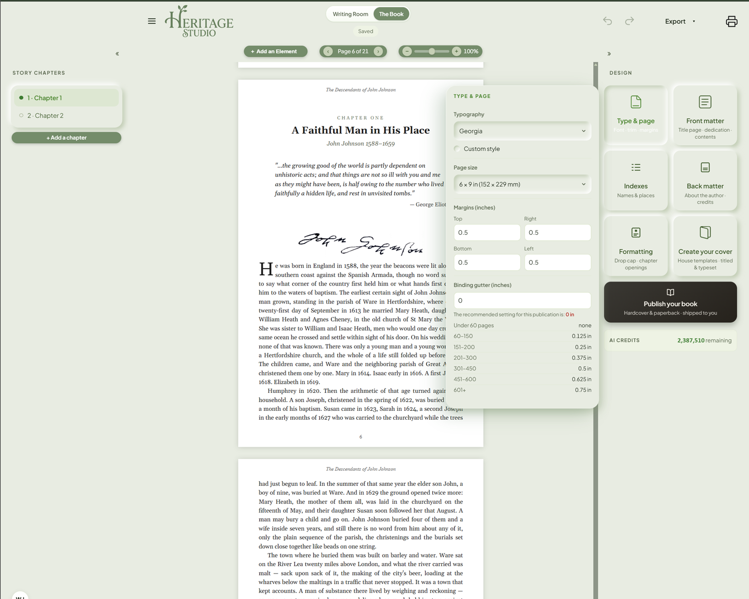Click the Under 60 pages gutter row
Viewport: 749px width, 599px height.
pos(522,325)
